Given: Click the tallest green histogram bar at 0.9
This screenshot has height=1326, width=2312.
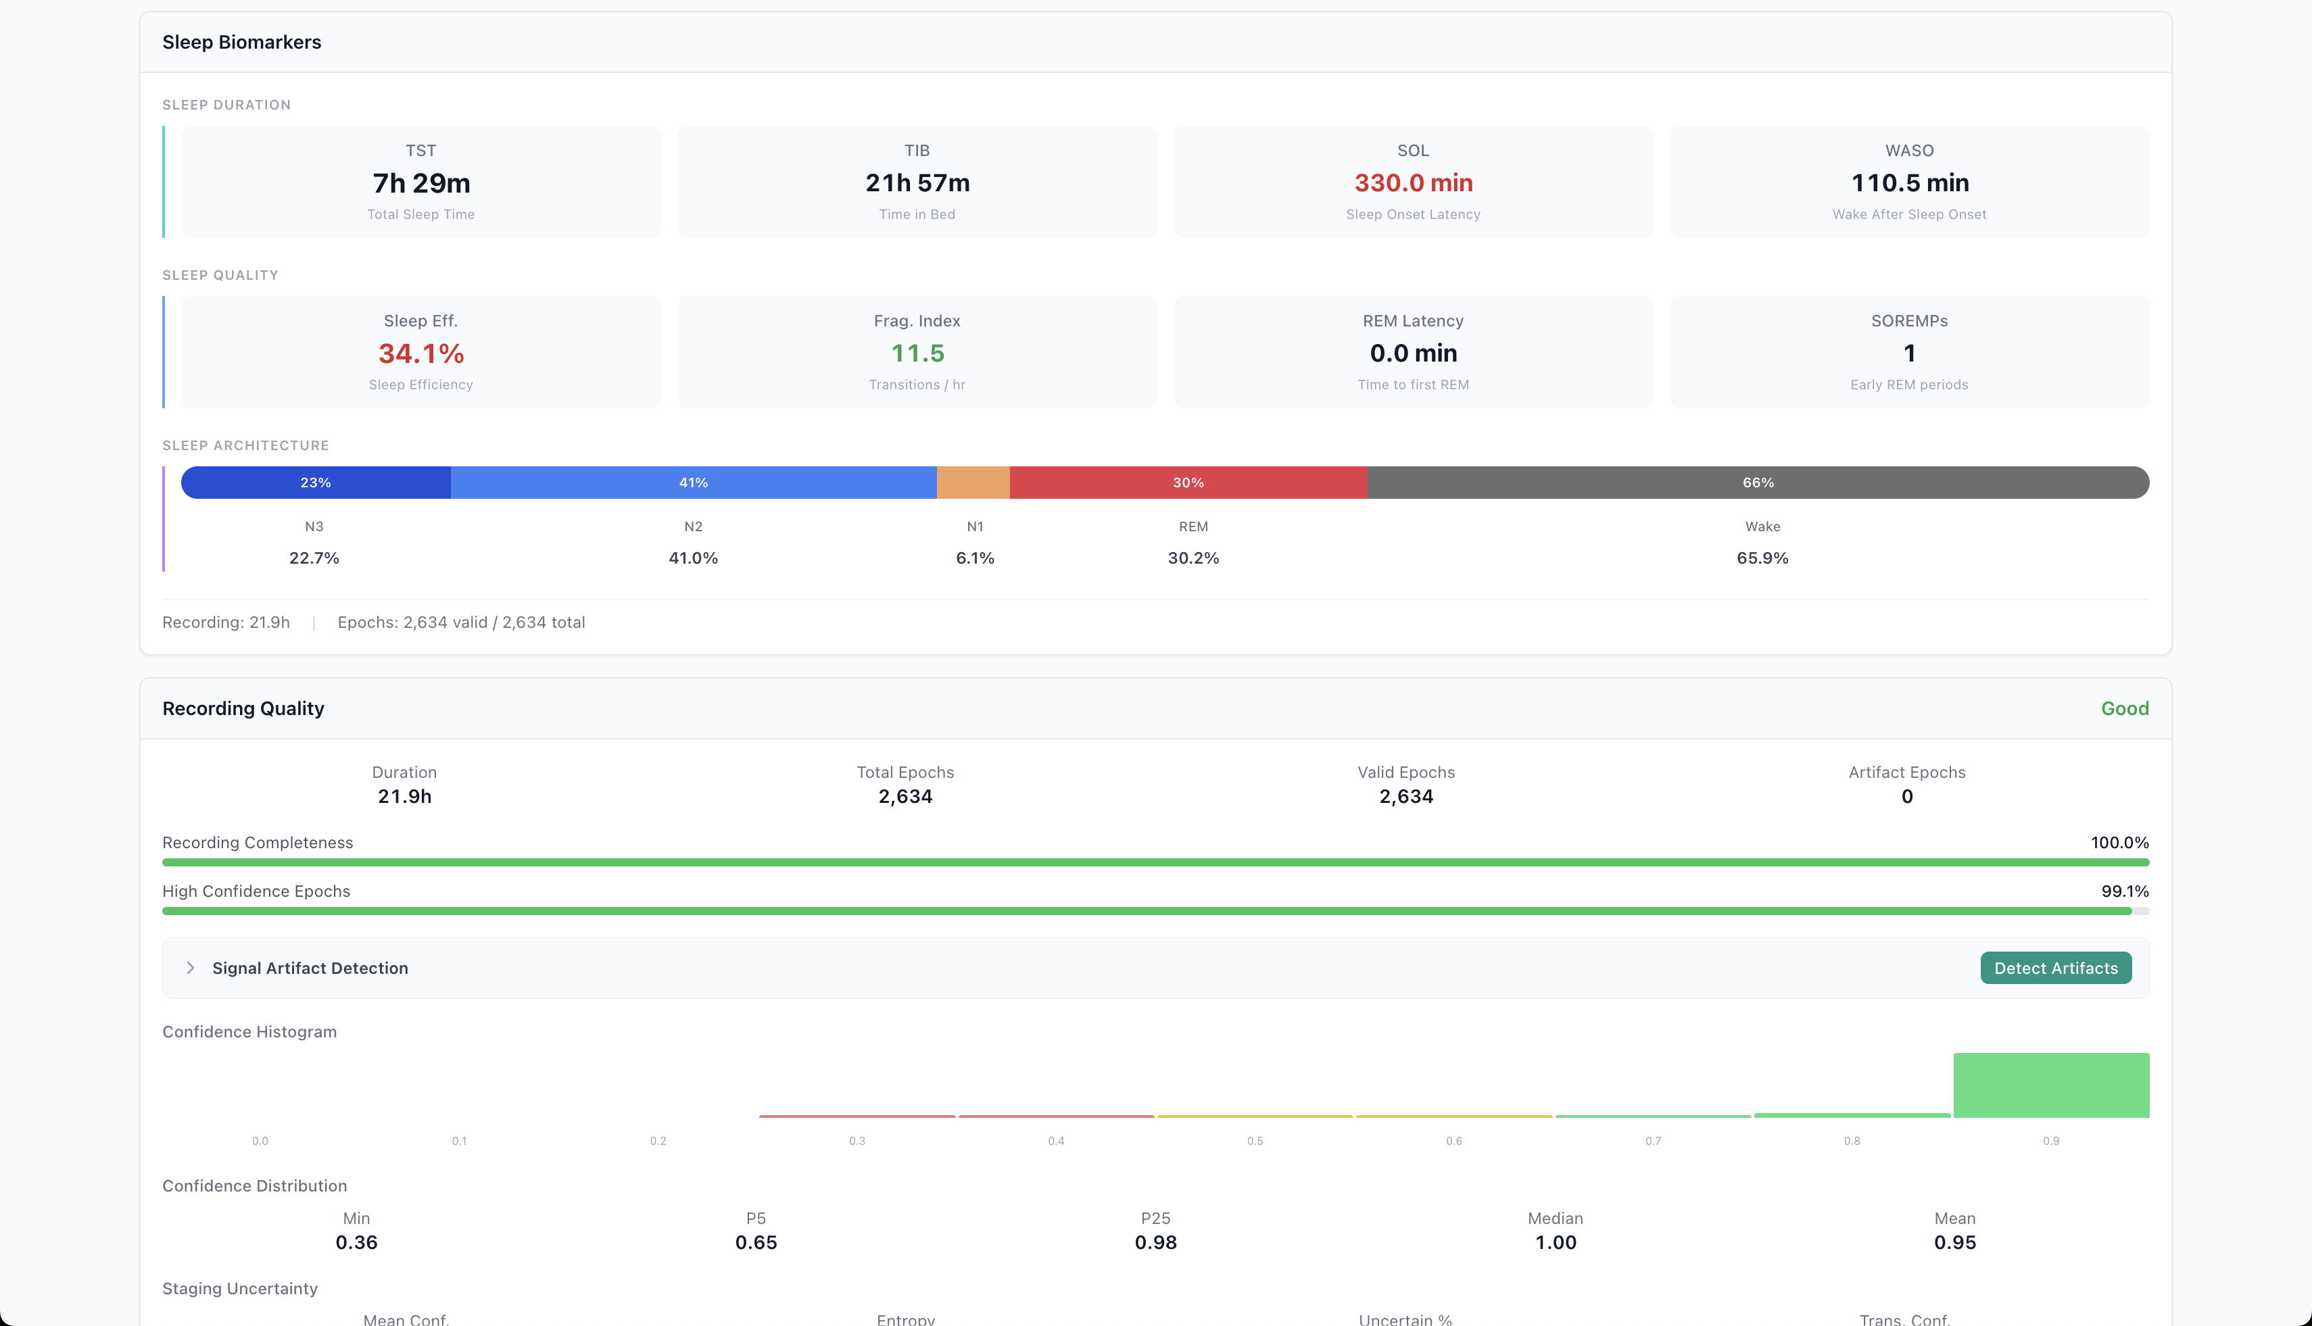Looking at the screenshot, I should tap(2050, 1085).
